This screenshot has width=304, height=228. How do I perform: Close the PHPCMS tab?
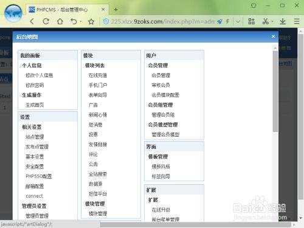coord(103,9)
